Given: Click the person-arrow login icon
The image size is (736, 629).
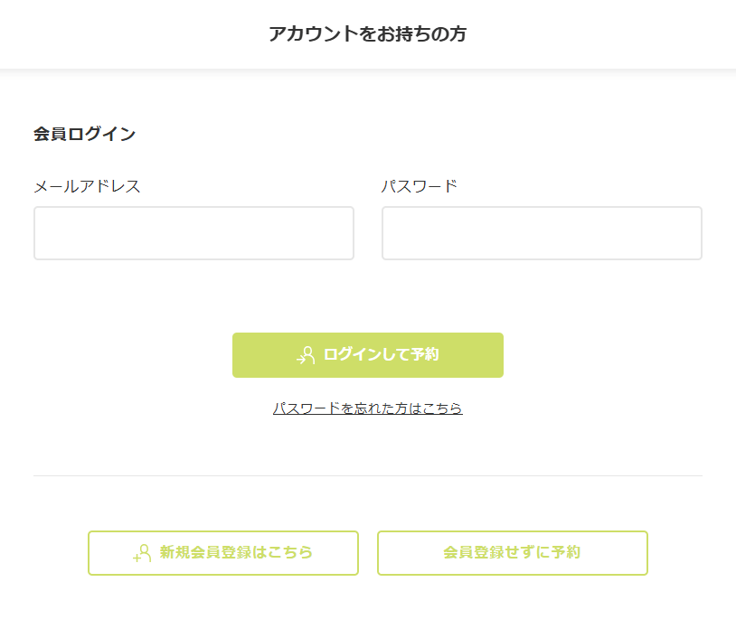Looking at the screenshot, I should point(306,355).
